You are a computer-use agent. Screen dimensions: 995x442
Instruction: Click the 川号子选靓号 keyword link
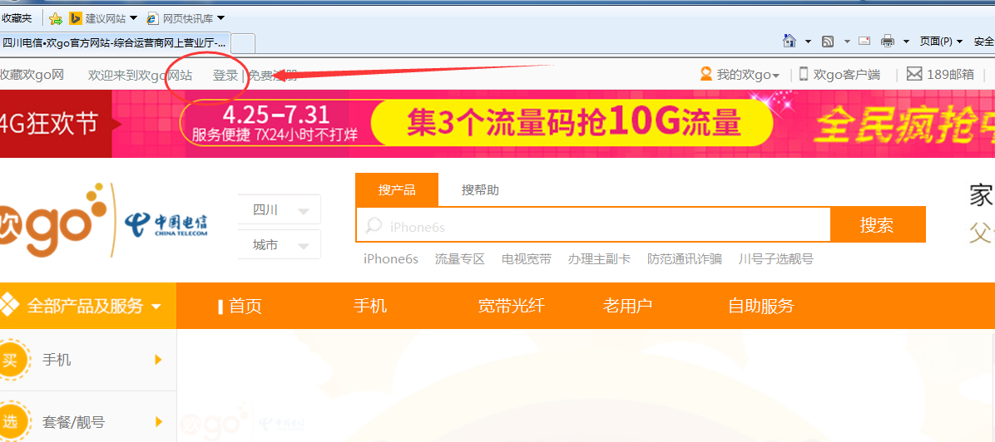[x=776, y=258]
